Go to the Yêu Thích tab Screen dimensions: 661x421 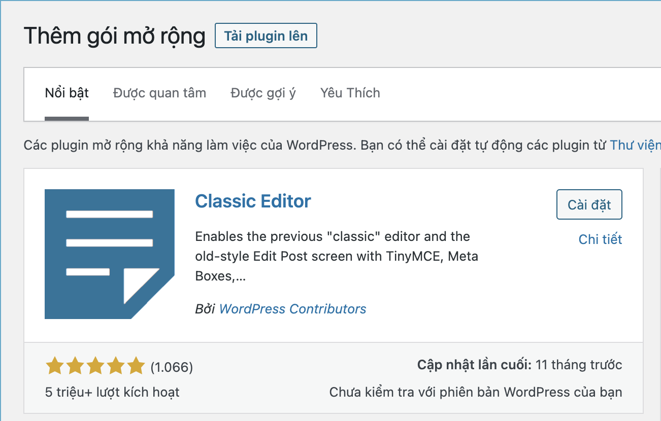pyautogui.click(x=350, y=93)
